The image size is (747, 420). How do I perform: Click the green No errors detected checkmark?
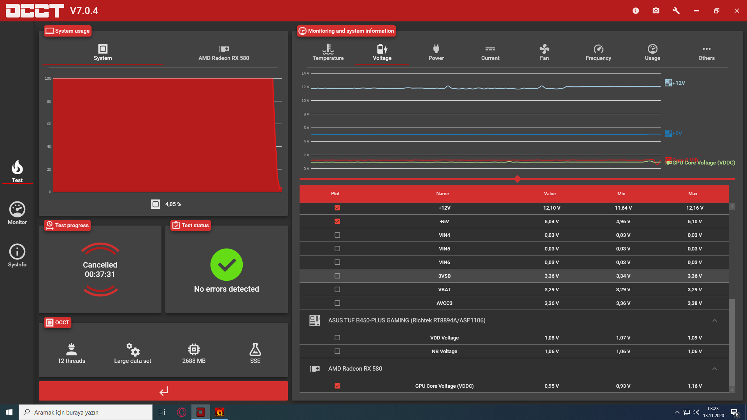pyautogui.click(x=226, y=265)
